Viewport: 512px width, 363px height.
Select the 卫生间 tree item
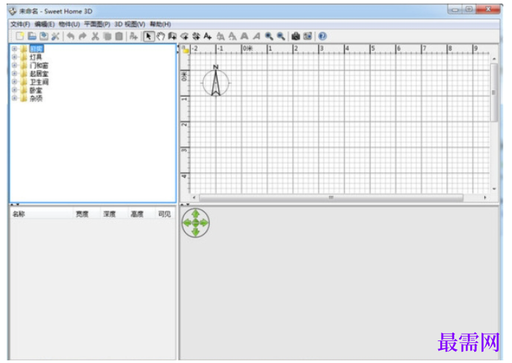pyautogui.click(x=39, y=82)
